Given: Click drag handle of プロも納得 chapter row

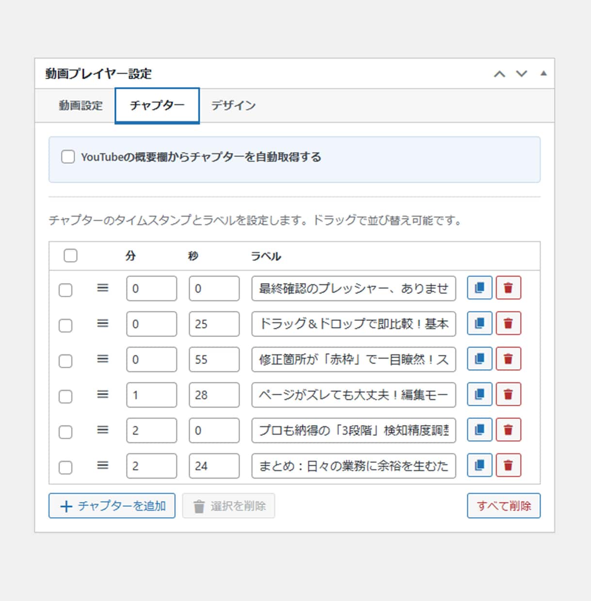Looking at the screenshot, I should pos(102,429).
